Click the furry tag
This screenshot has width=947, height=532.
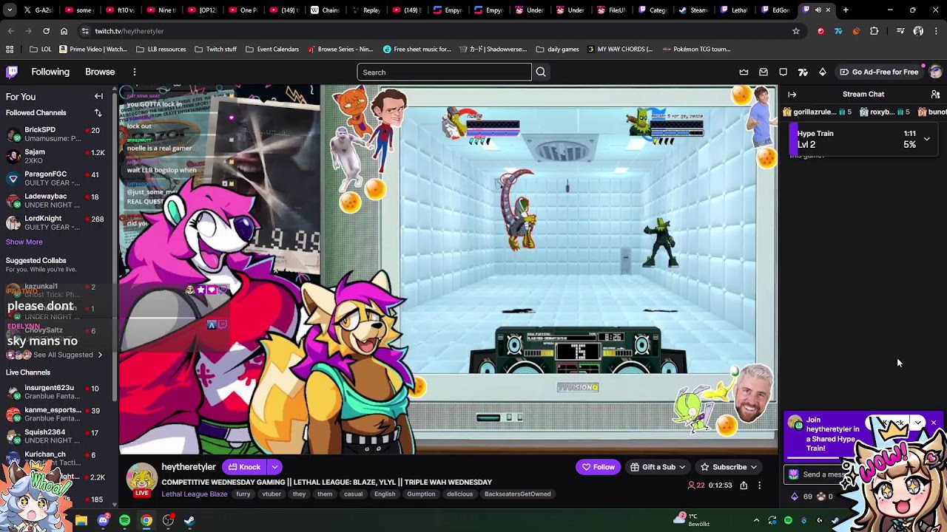click(x=243, y=494)
